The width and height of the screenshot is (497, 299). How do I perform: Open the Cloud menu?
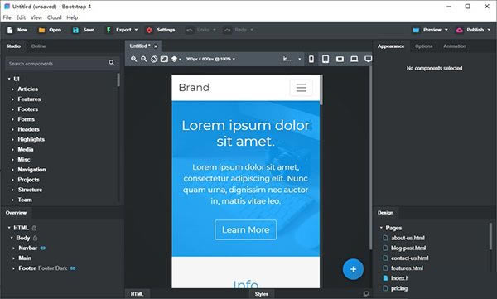[54, 17]
